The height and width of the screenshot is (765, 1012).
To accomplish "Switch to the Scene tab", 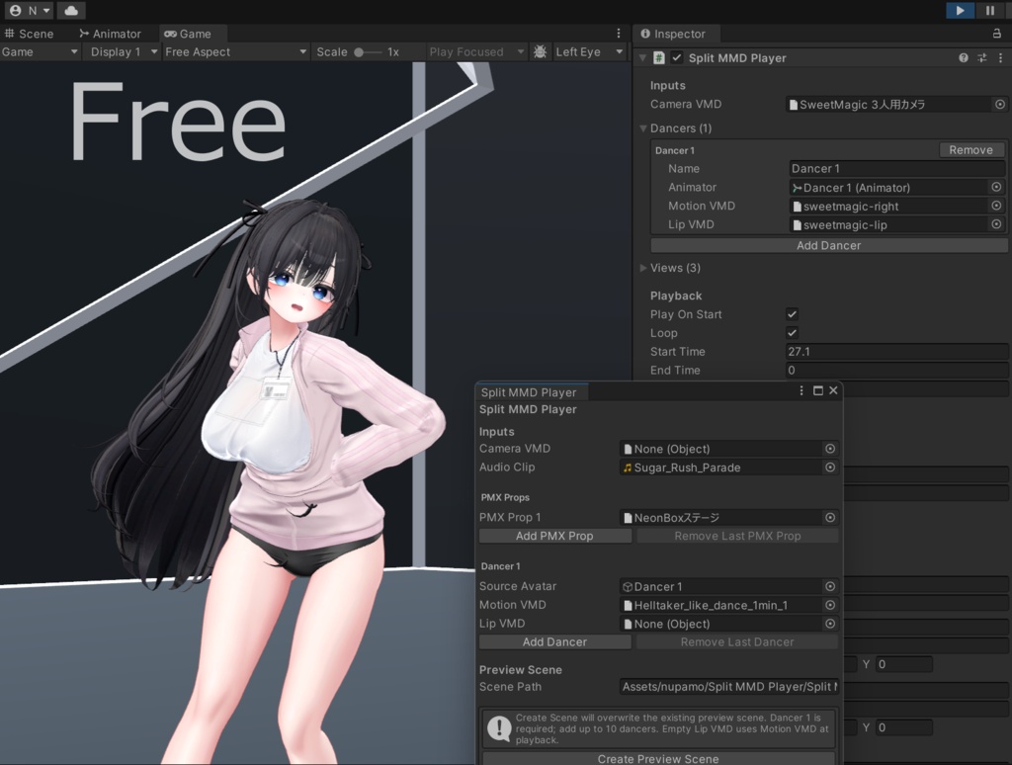I will pos(29,34).
